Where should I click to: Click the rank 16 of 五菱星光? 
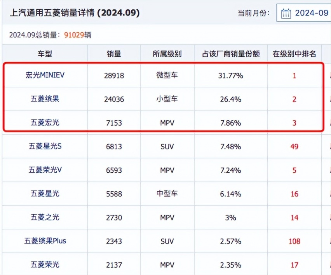tap(294, 194)
